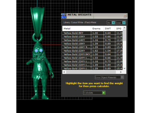Image resolution: width=151 pixels, height=113 pixels.
Task: Close the Metal Weights dialog
Action: [125, 16]
